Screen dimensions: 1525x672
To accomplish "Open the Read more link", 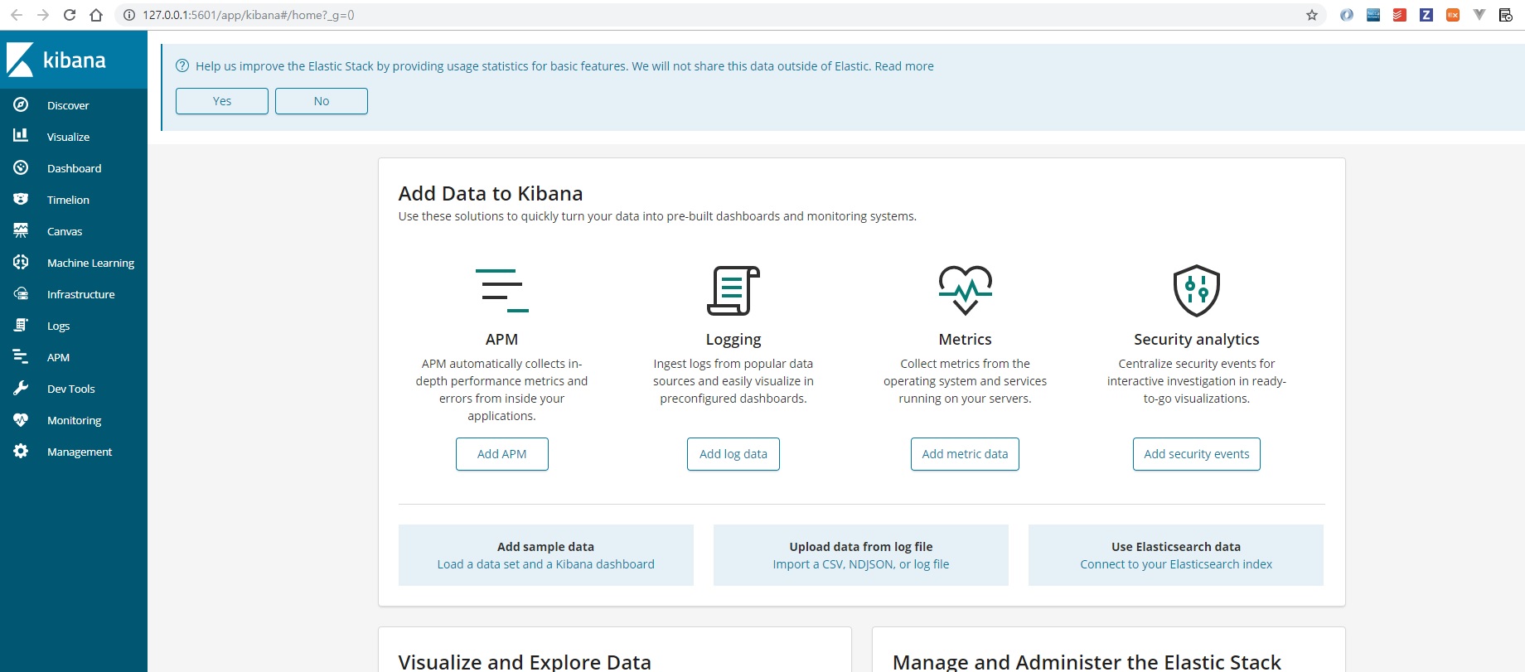I will click(904, 66).
